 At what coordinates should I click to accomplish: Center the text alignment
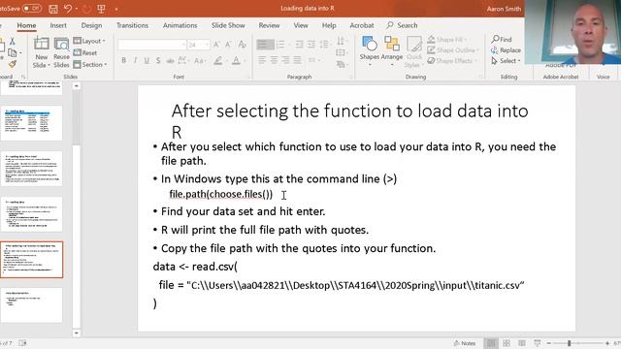click(274, 60)
